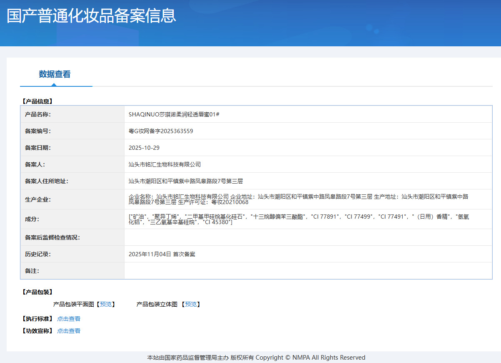Click the 生产企业 details text

pyautogui.click(x=299, y=199)
